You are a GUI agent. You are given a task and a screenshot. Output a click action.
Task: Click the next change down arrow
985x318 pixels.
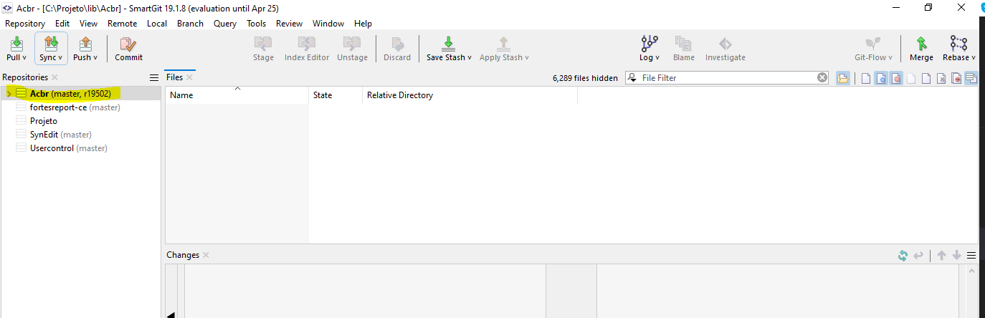[x=956, y=256]
